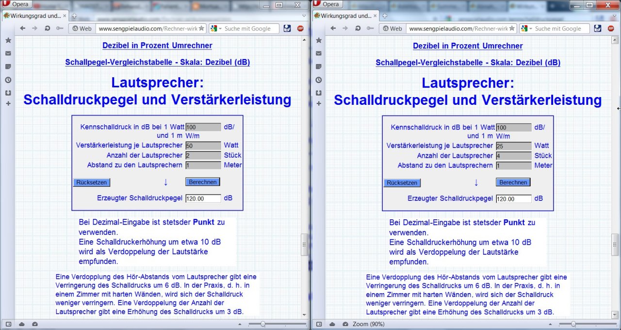Screen dimensions: 621x330
Task: Open closed-tabs dropdown in right window
Action: 614,16
